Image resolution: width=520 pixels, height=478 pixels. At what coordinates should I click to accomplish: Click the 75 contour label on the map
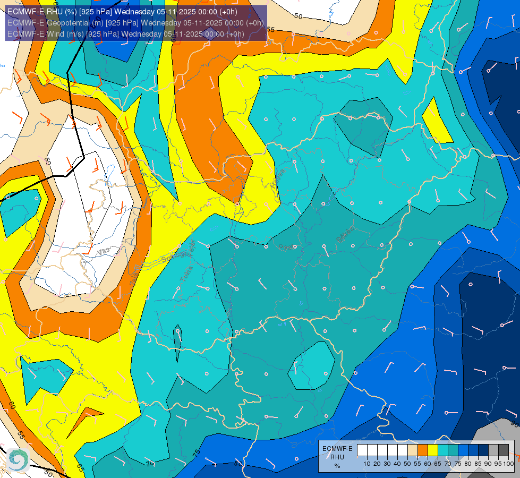pos(197,454)
